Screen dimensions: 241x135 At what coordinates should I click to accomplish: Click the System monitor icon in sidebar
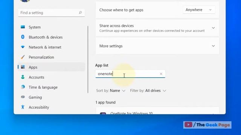click(x=23, y=27)
